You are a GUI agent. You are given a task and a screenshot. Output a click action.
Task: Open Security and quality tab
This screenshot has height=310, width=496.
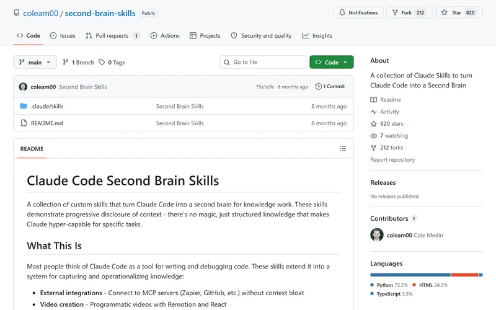click(261, 36)
